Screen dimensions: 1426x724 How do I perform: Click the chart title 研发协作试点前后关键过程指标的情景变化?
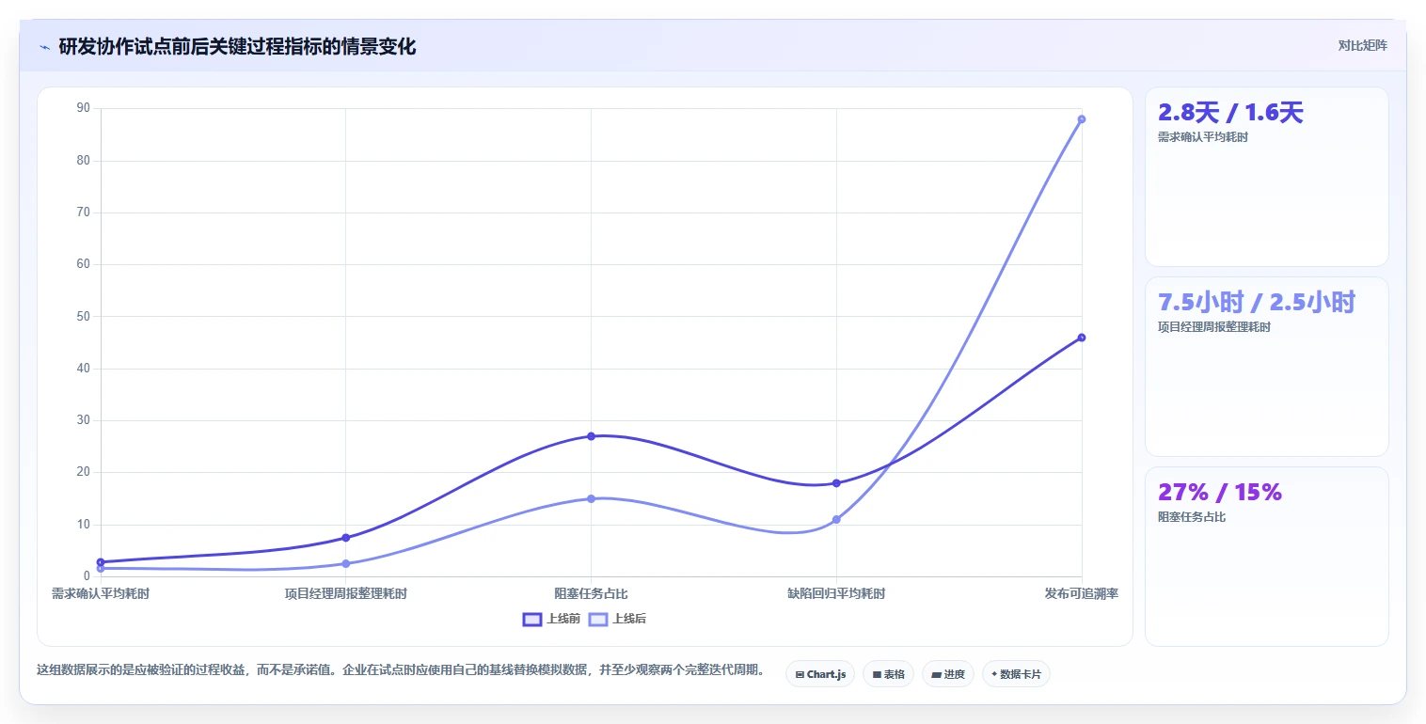[x=237, y=47]
